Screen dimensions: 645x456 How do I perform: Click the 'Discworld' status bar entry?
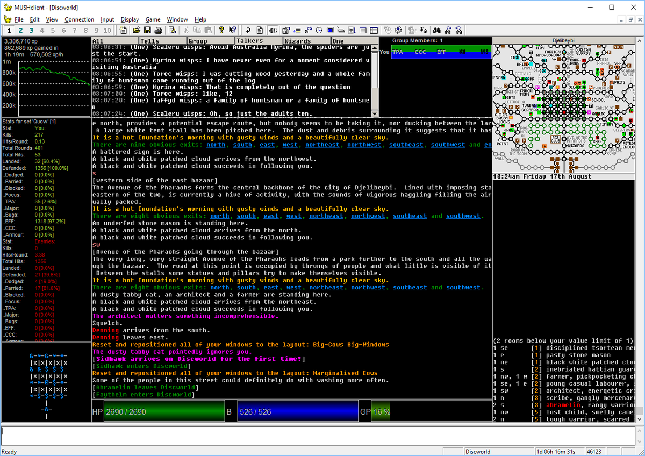point(498,452)
